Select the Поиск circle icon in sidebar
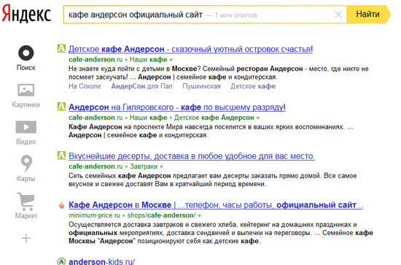 click(26, 53)
